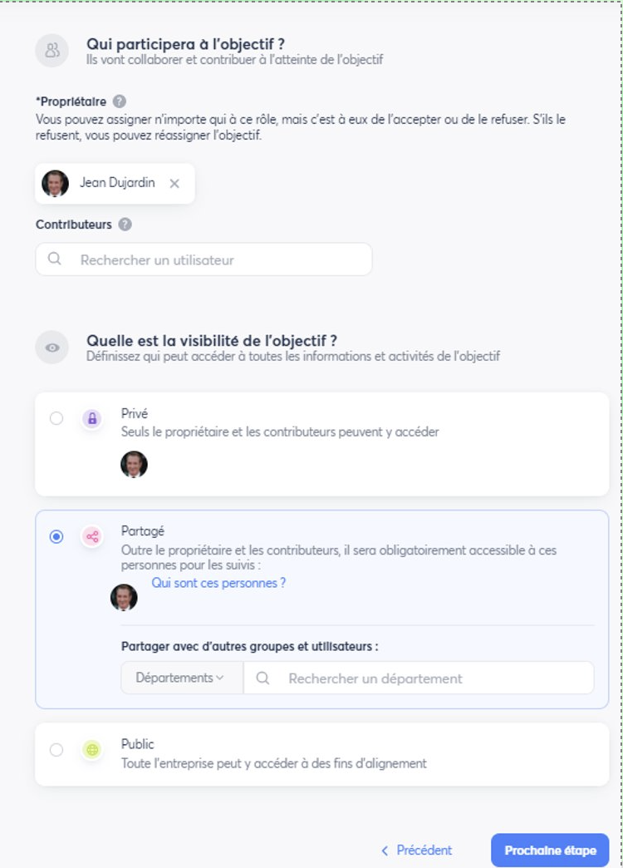
Task: Remove Jean Dujardin with the X icon
Action: click(x=174, y=184)
